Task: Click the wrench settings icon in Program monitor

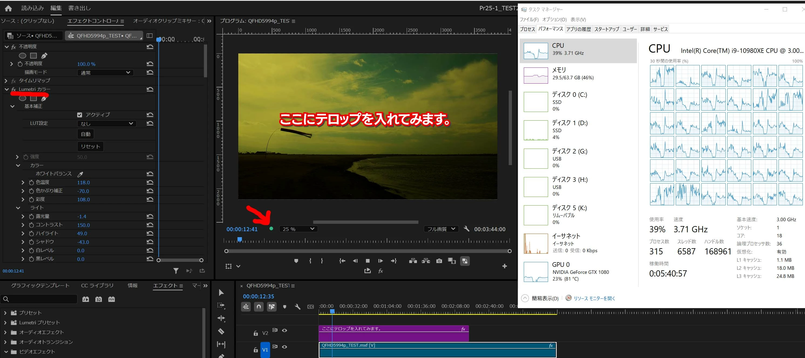Action: [x=467, y=229]
